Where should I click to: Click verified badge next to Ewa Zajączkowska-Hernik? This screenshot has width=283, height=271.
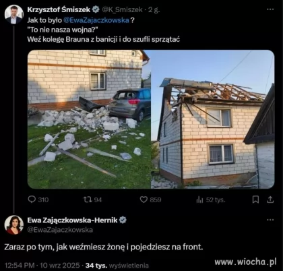click(x=123, y=220)
